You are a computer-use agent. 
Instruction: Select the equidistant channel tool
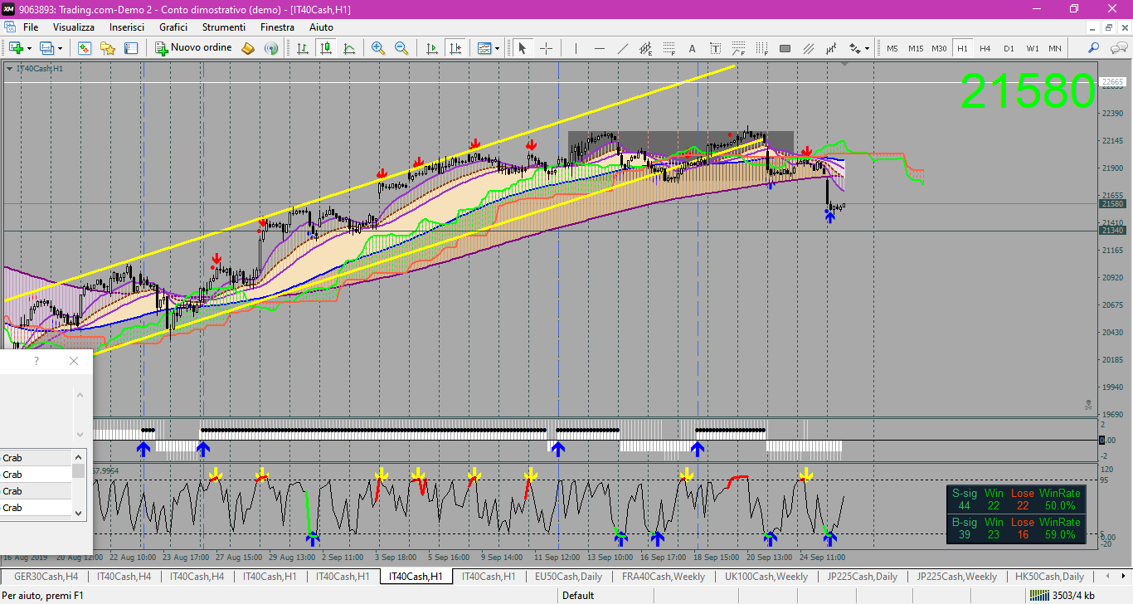(646, 48)
